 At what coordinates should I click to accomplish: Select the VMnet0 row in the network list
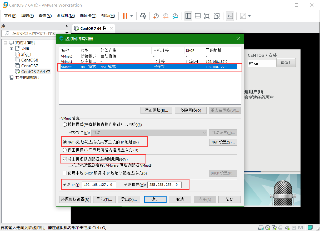(x=149, y=56)
